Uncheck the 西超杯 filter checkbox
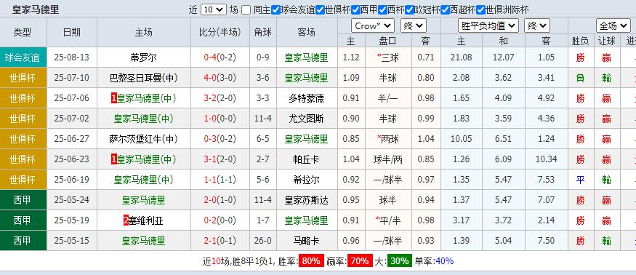Image resolution: width=636 pixels, height=275 pixels. [445, 9]
